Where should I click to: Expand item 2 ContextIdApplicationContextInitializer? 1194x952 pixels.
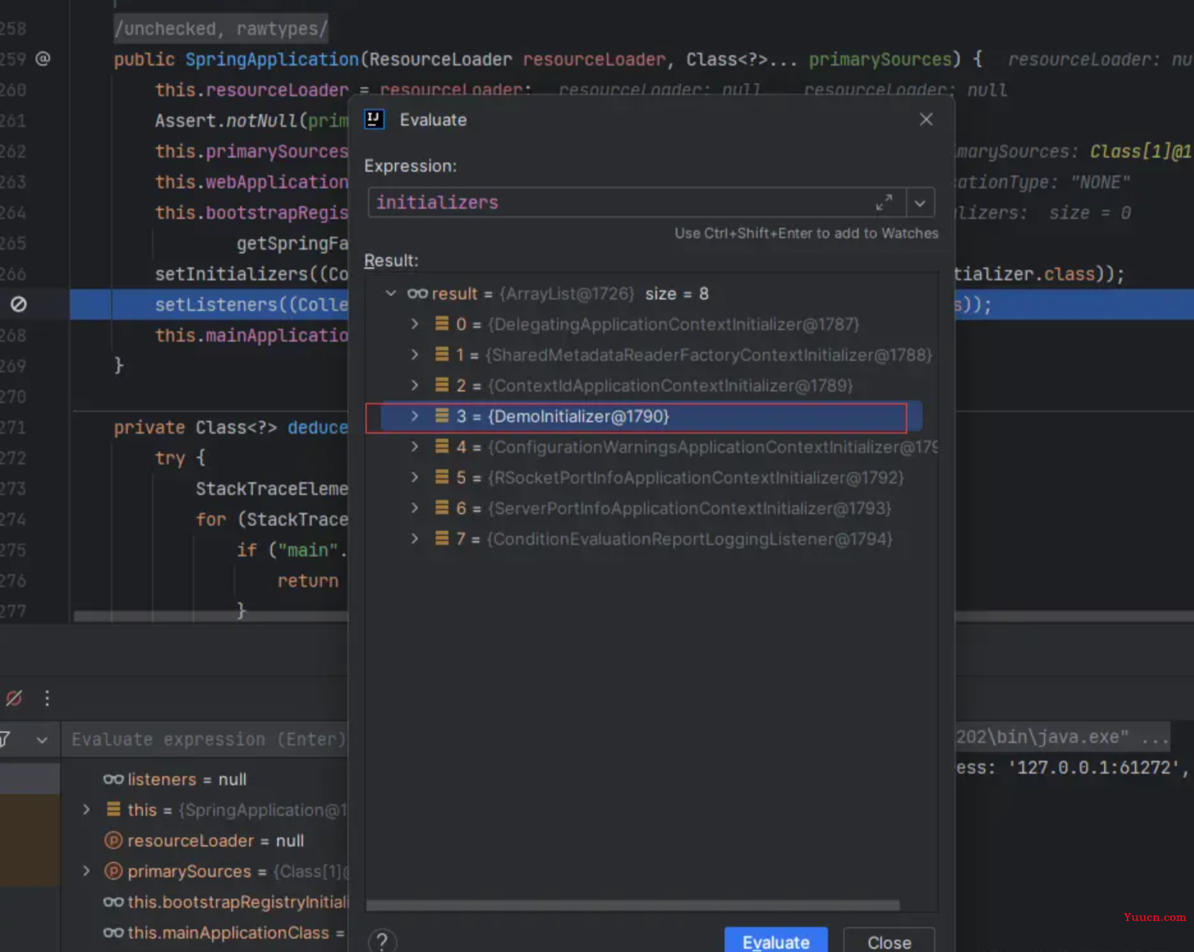coord(415,385)
